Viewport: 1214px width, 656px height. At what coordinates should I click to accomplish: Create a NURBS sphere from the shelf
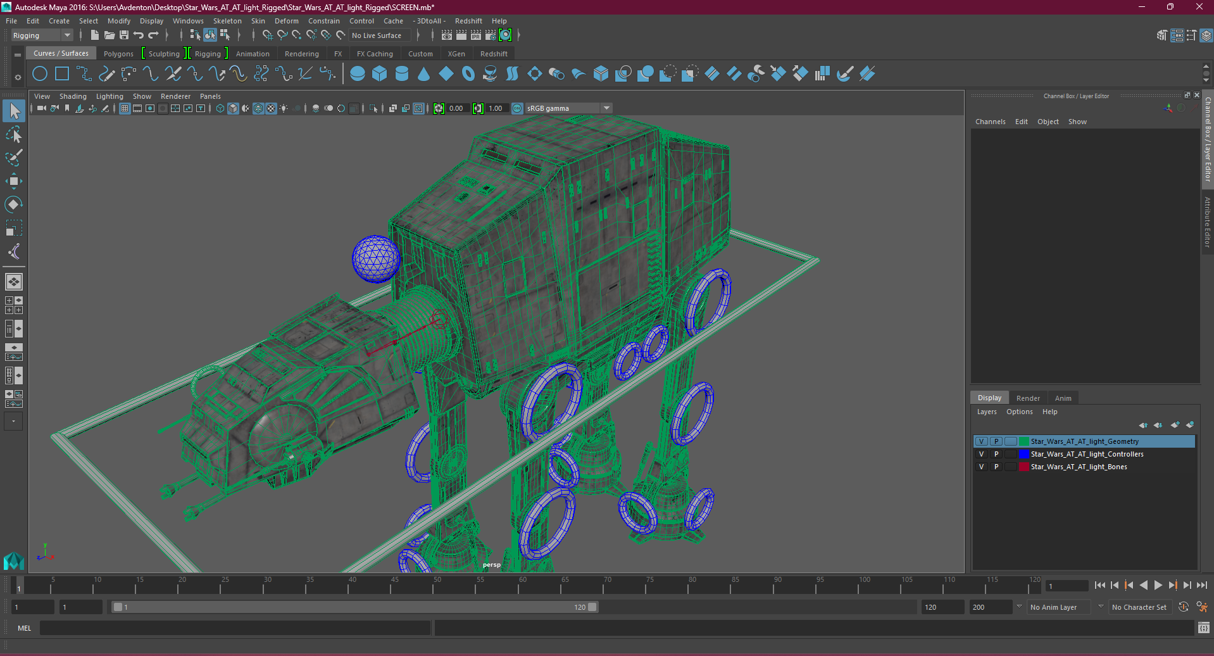(x=358, y=74)
